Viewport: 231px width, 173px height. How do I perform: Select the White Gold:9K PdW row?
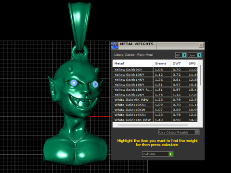(155, 99)
